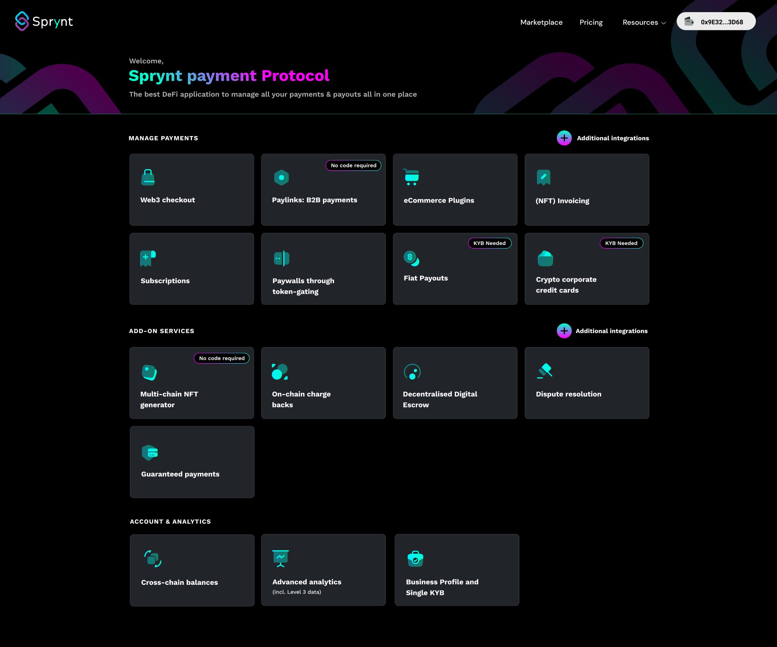Select Dispute resolution label
The image size is (777, 647).
pyautogui.click(x=568, y=394)
